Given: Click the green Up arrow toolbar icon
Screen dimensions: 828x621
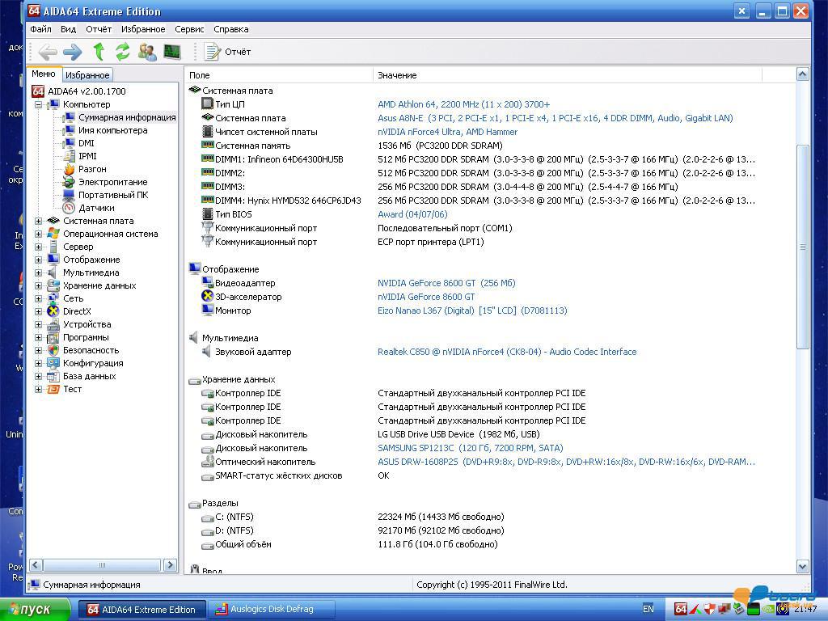Looking at the screenshot, I should (99, 52).
